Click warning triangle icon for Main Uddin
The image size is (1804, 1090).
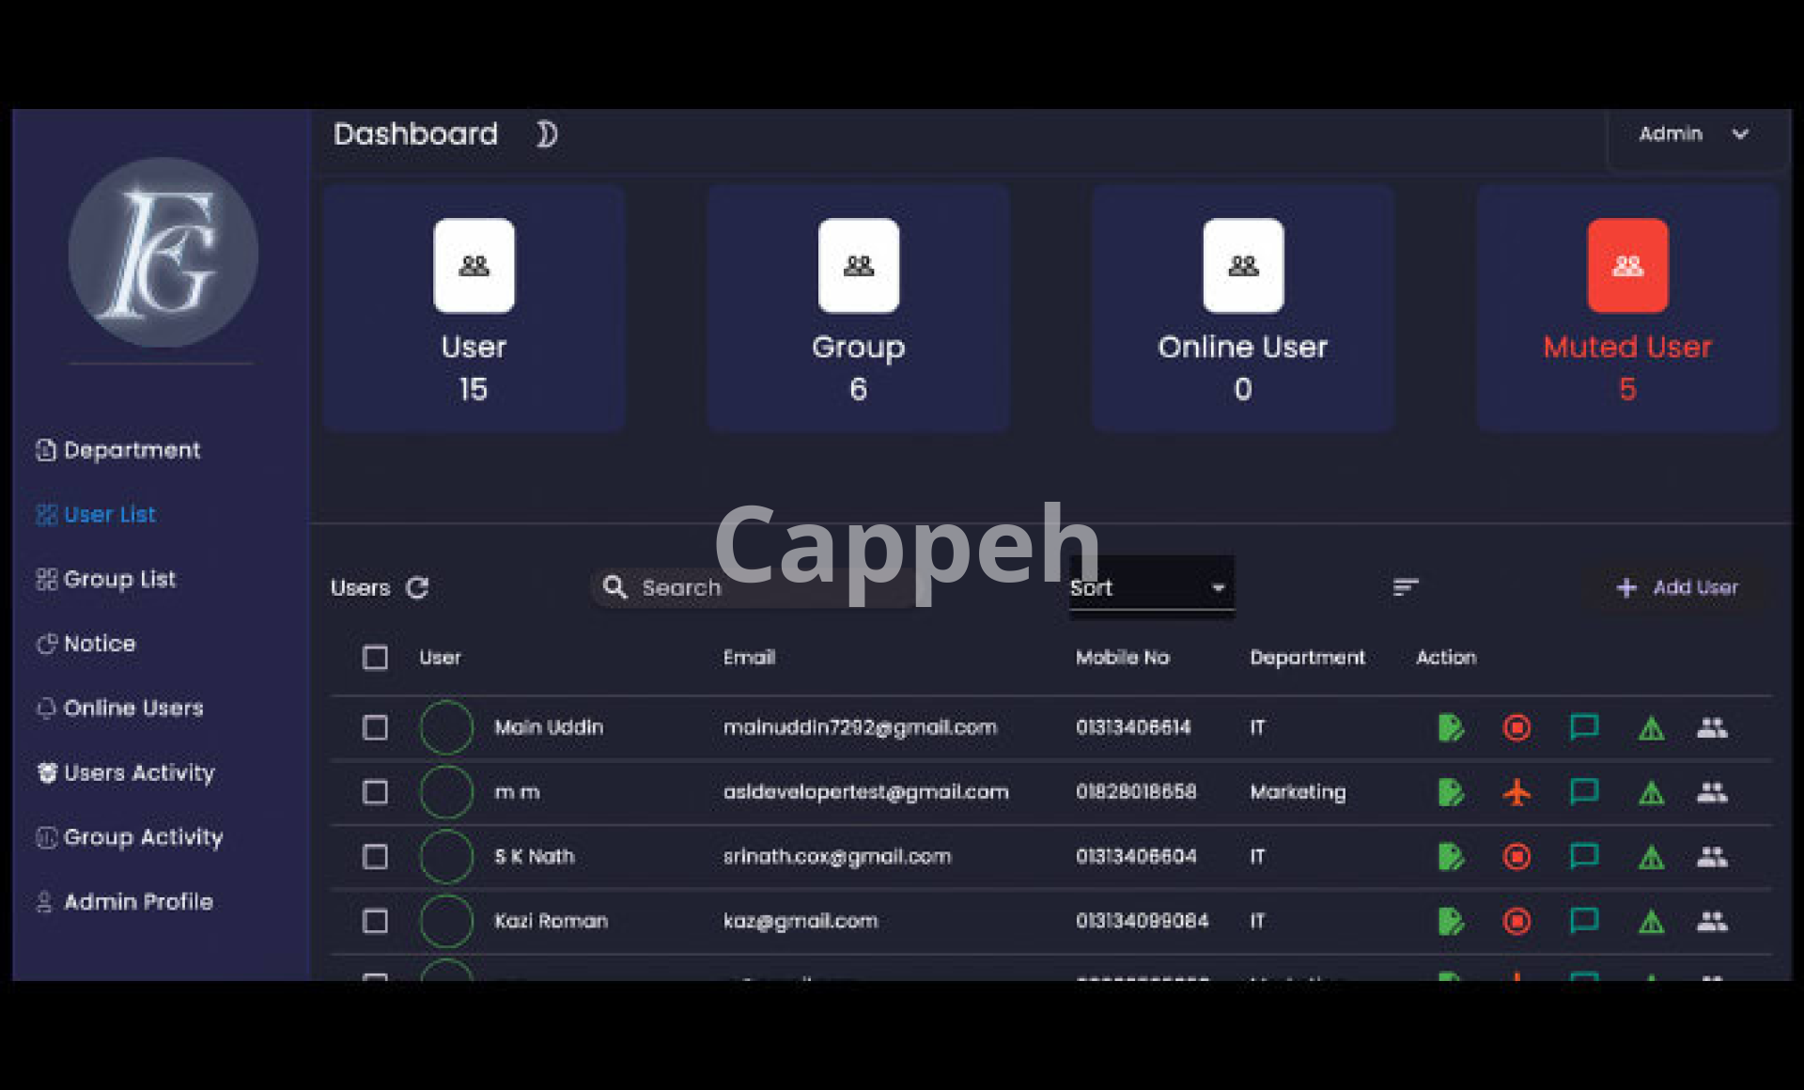[x=1651, y=728]
